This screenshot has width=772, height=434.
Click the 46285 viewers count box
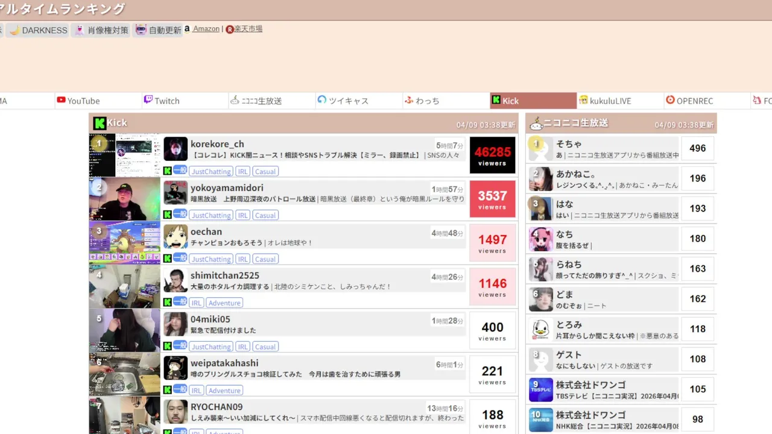492,155
